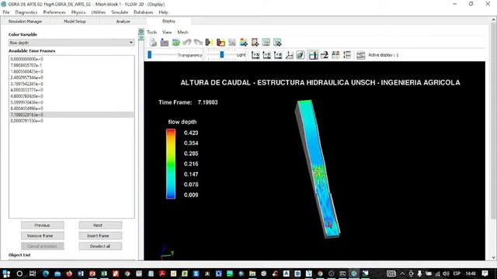Click the black and yellow toolbar icon
This screenshot has height=279, width=497.
[x=209, y=42]
